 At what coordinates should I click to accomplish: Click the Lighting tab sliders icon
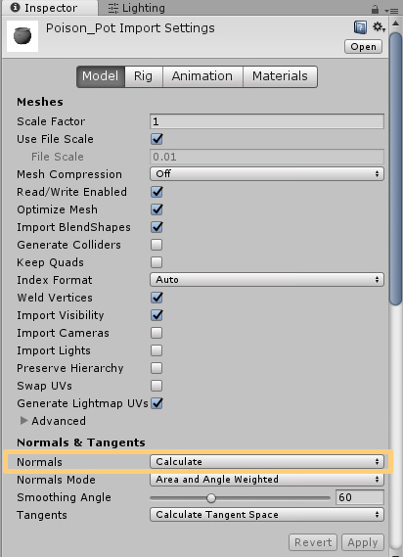click(113, 8)
